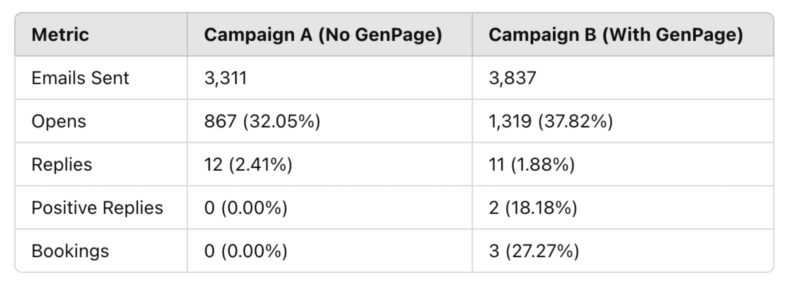Click the 867 (32.05%) opens value
Viewport: 786px width, 287px height.
pyautogui.click(x=262, y=121)
